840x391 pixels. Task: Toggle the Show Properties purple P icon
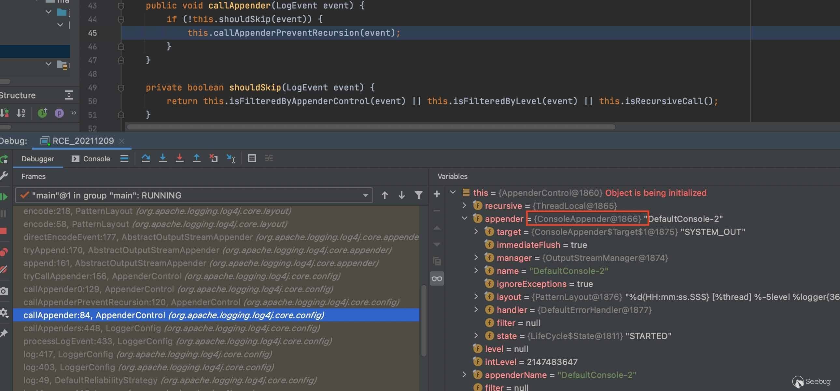pyautogui.click(x=59, y=113)
